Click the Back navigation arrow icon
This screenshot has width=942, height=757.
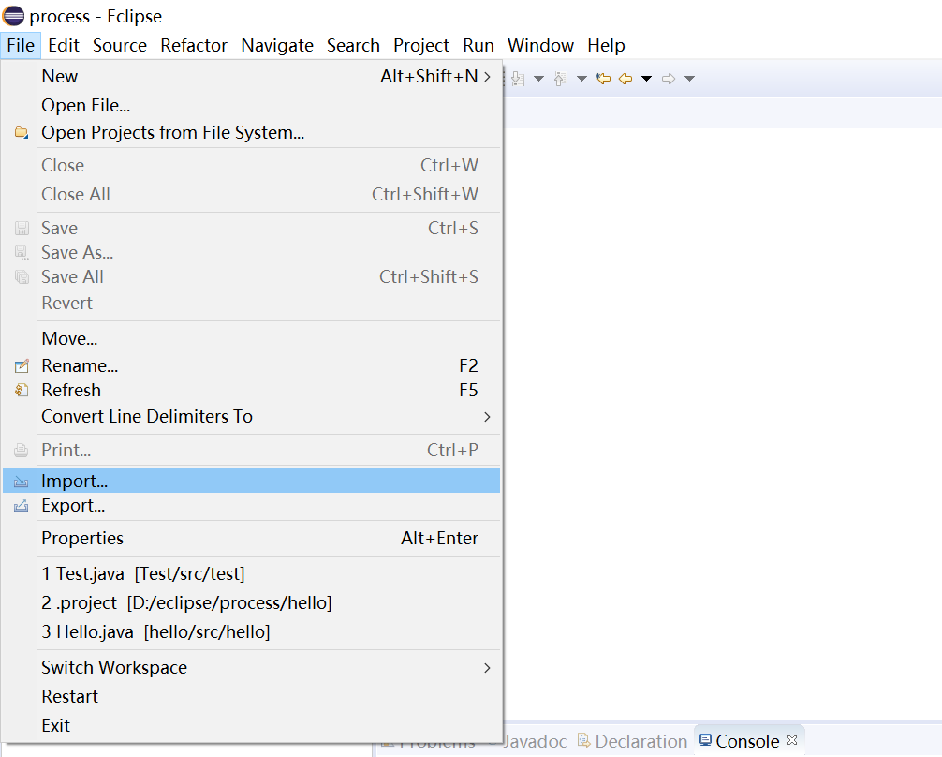626,79
